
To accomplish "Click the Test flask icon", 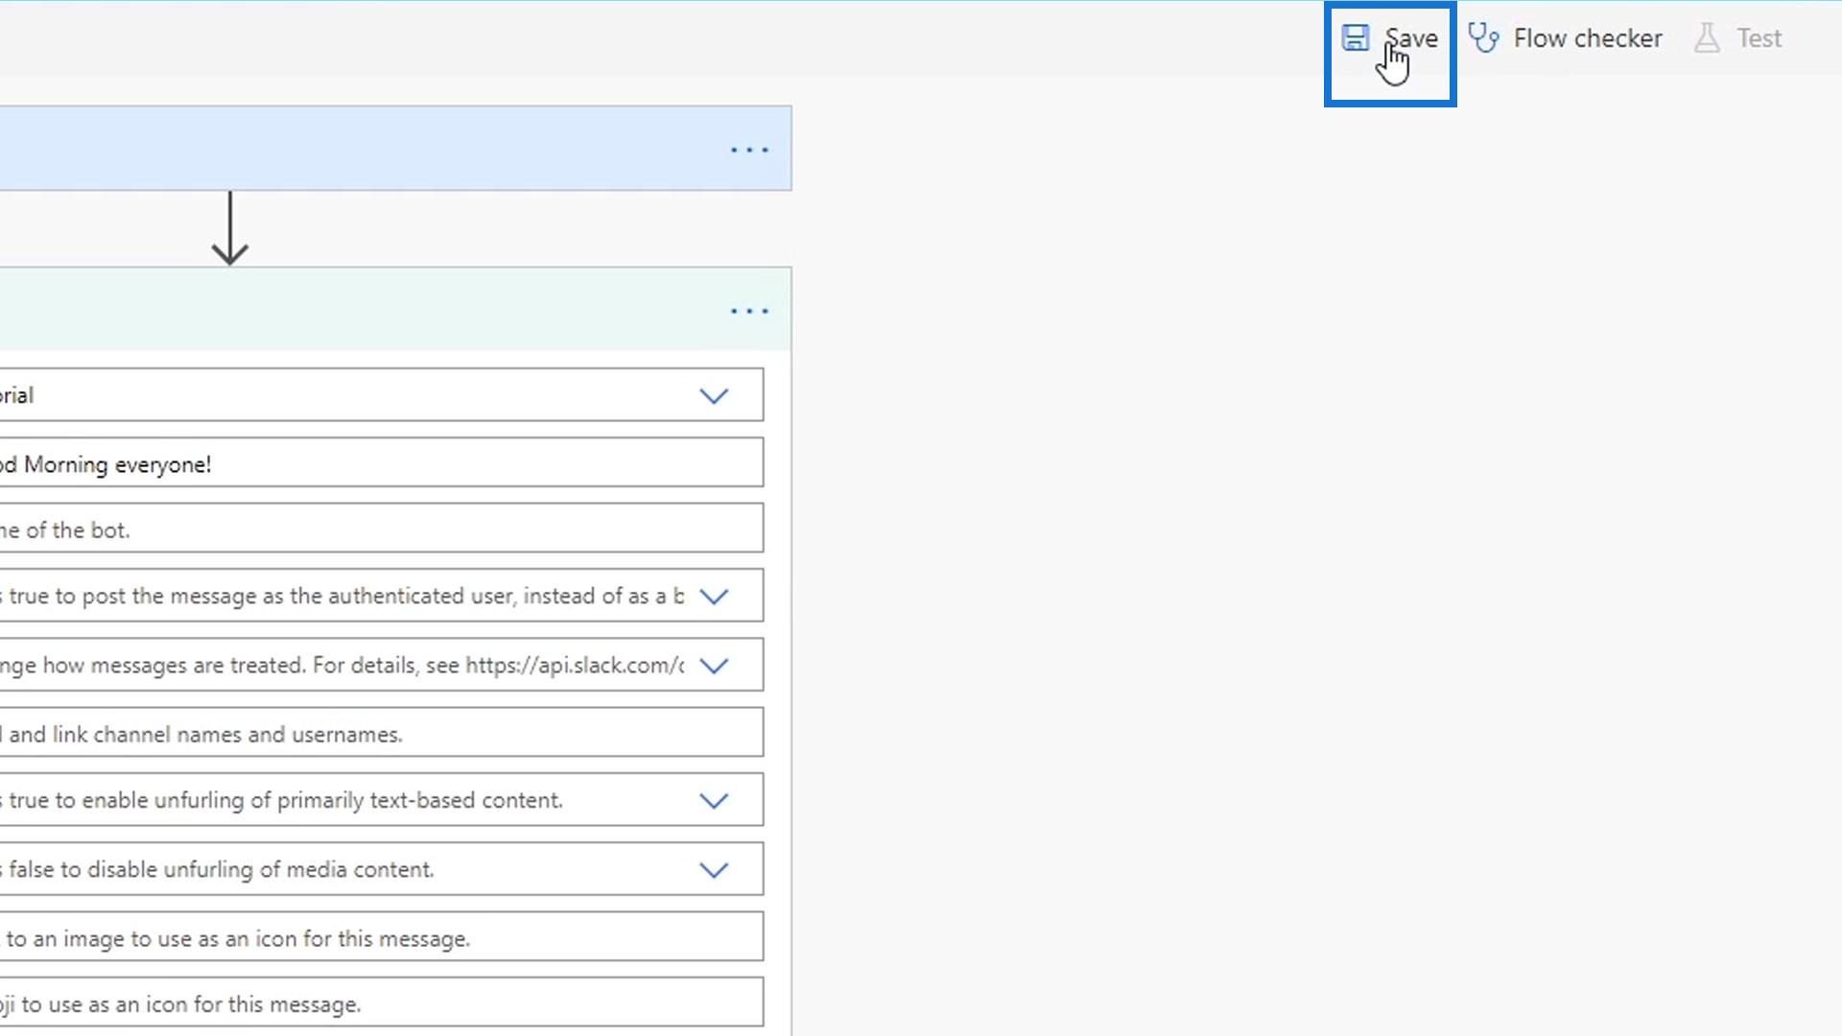I will 1707,38.
